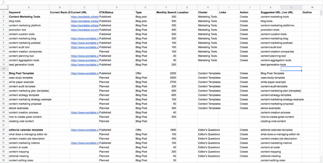Select the "content creation companies" keyword cell
The height and width of the screenshot is (163, 323).
point(29,52)
